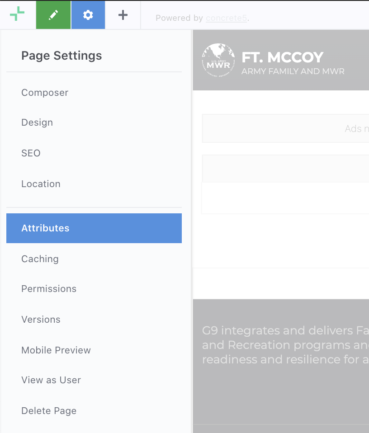Click the FT. MCCOY site title

pos(282,57)
